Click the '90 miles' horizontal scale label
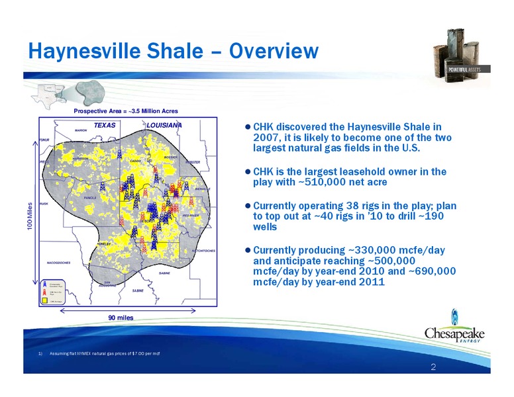 (121, 318)
